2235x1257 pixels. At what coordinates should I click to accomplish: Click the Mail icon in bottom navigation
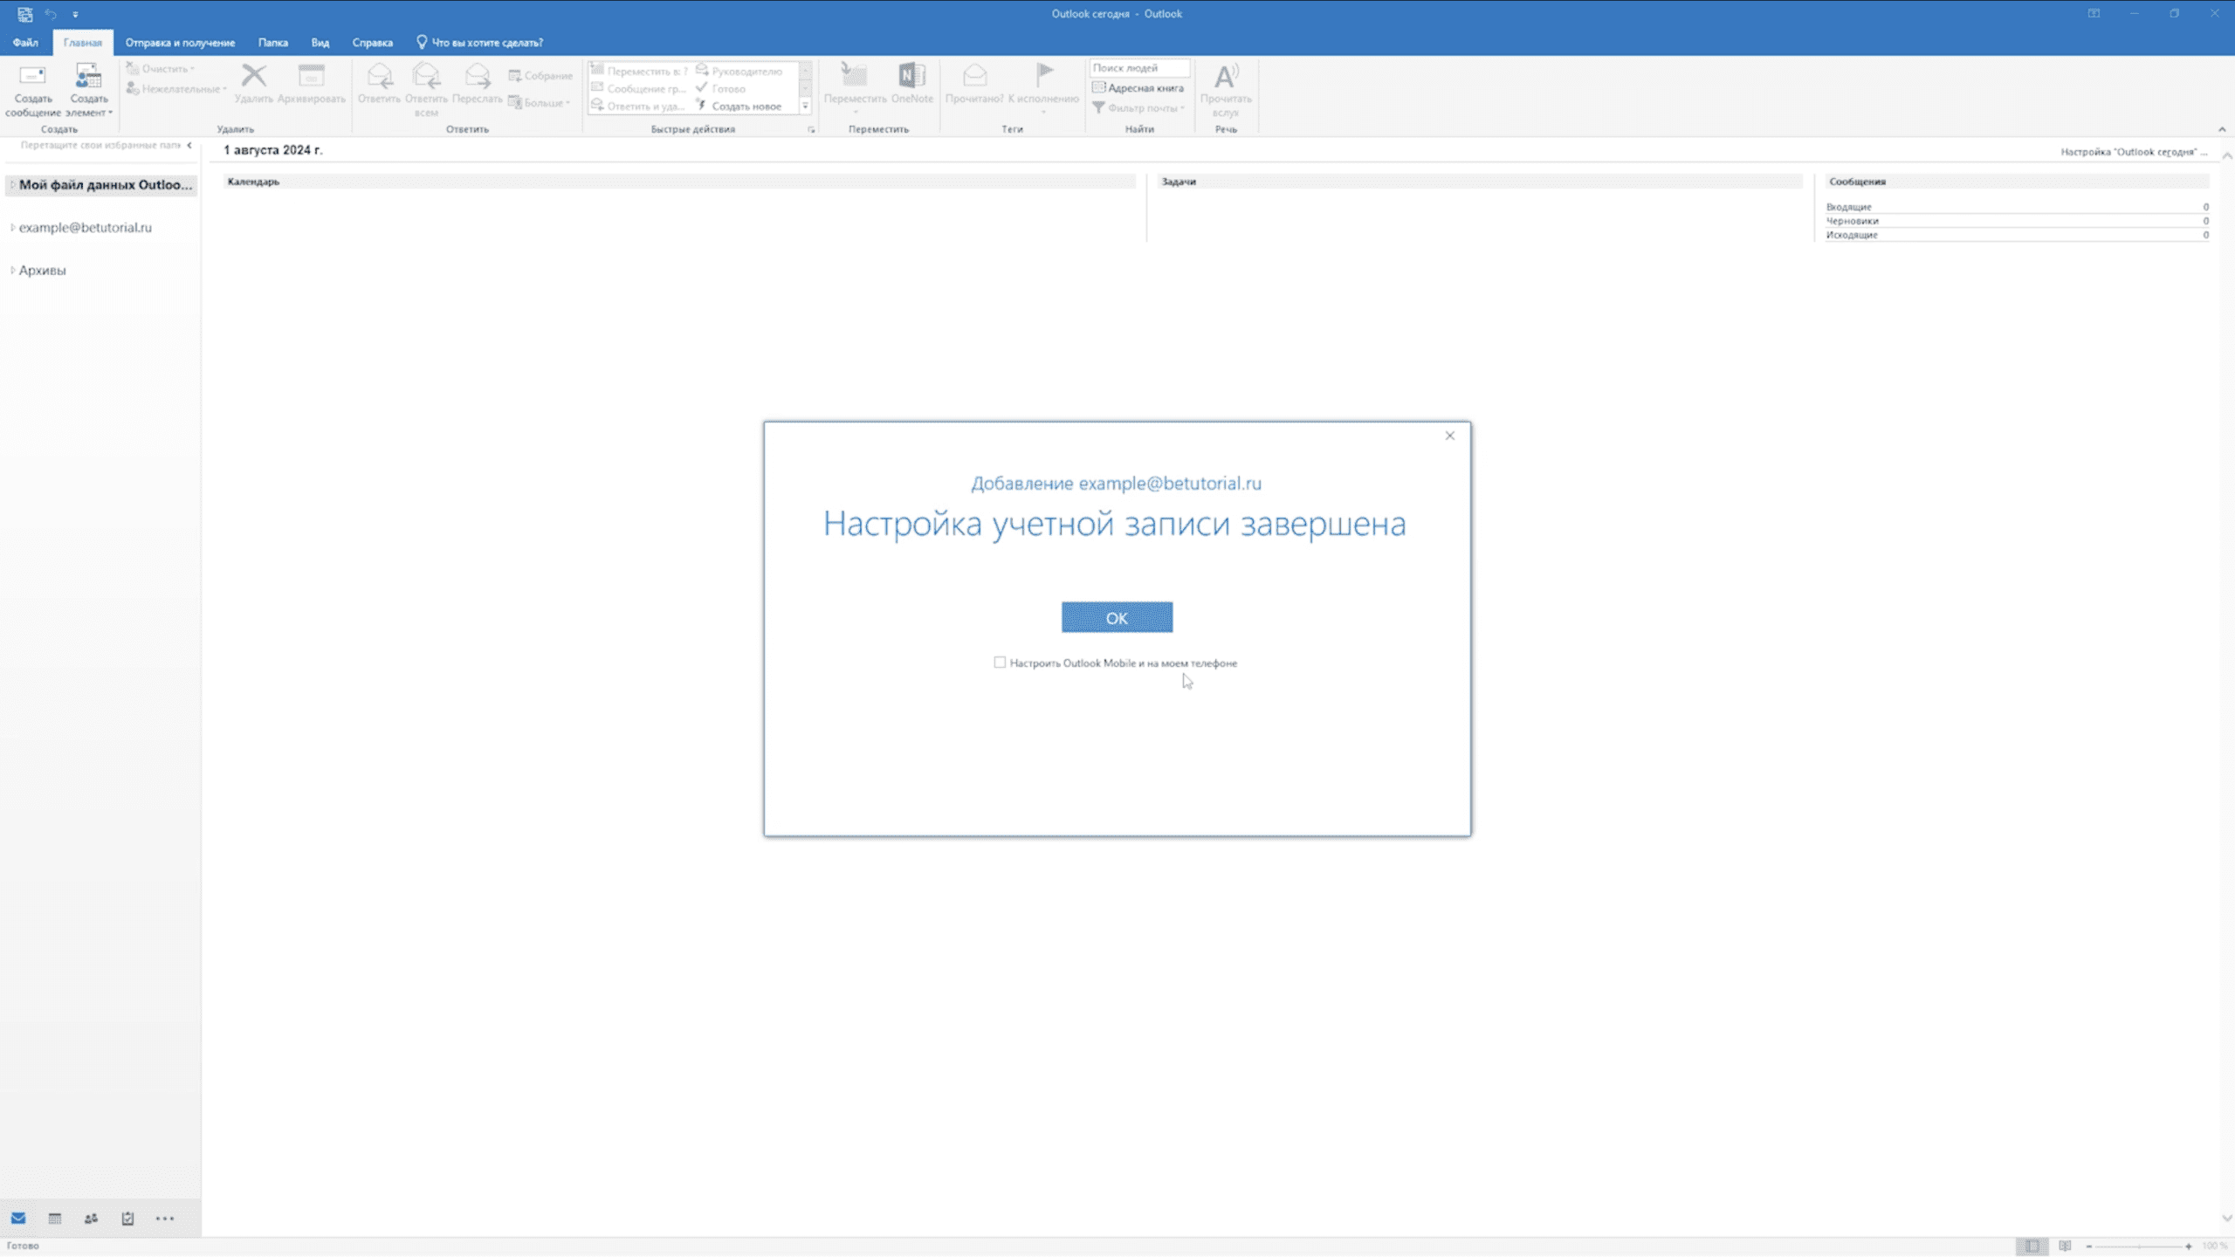pos(18,1219)
